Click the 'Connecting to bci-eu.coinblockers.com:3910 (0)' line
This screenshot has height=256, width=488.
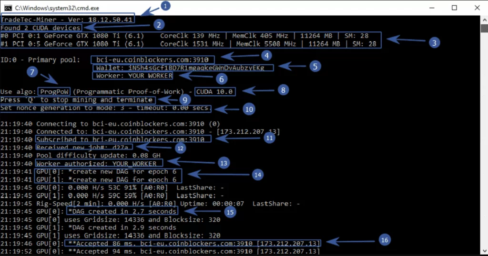pyautogui.click(x=110, y=124)
